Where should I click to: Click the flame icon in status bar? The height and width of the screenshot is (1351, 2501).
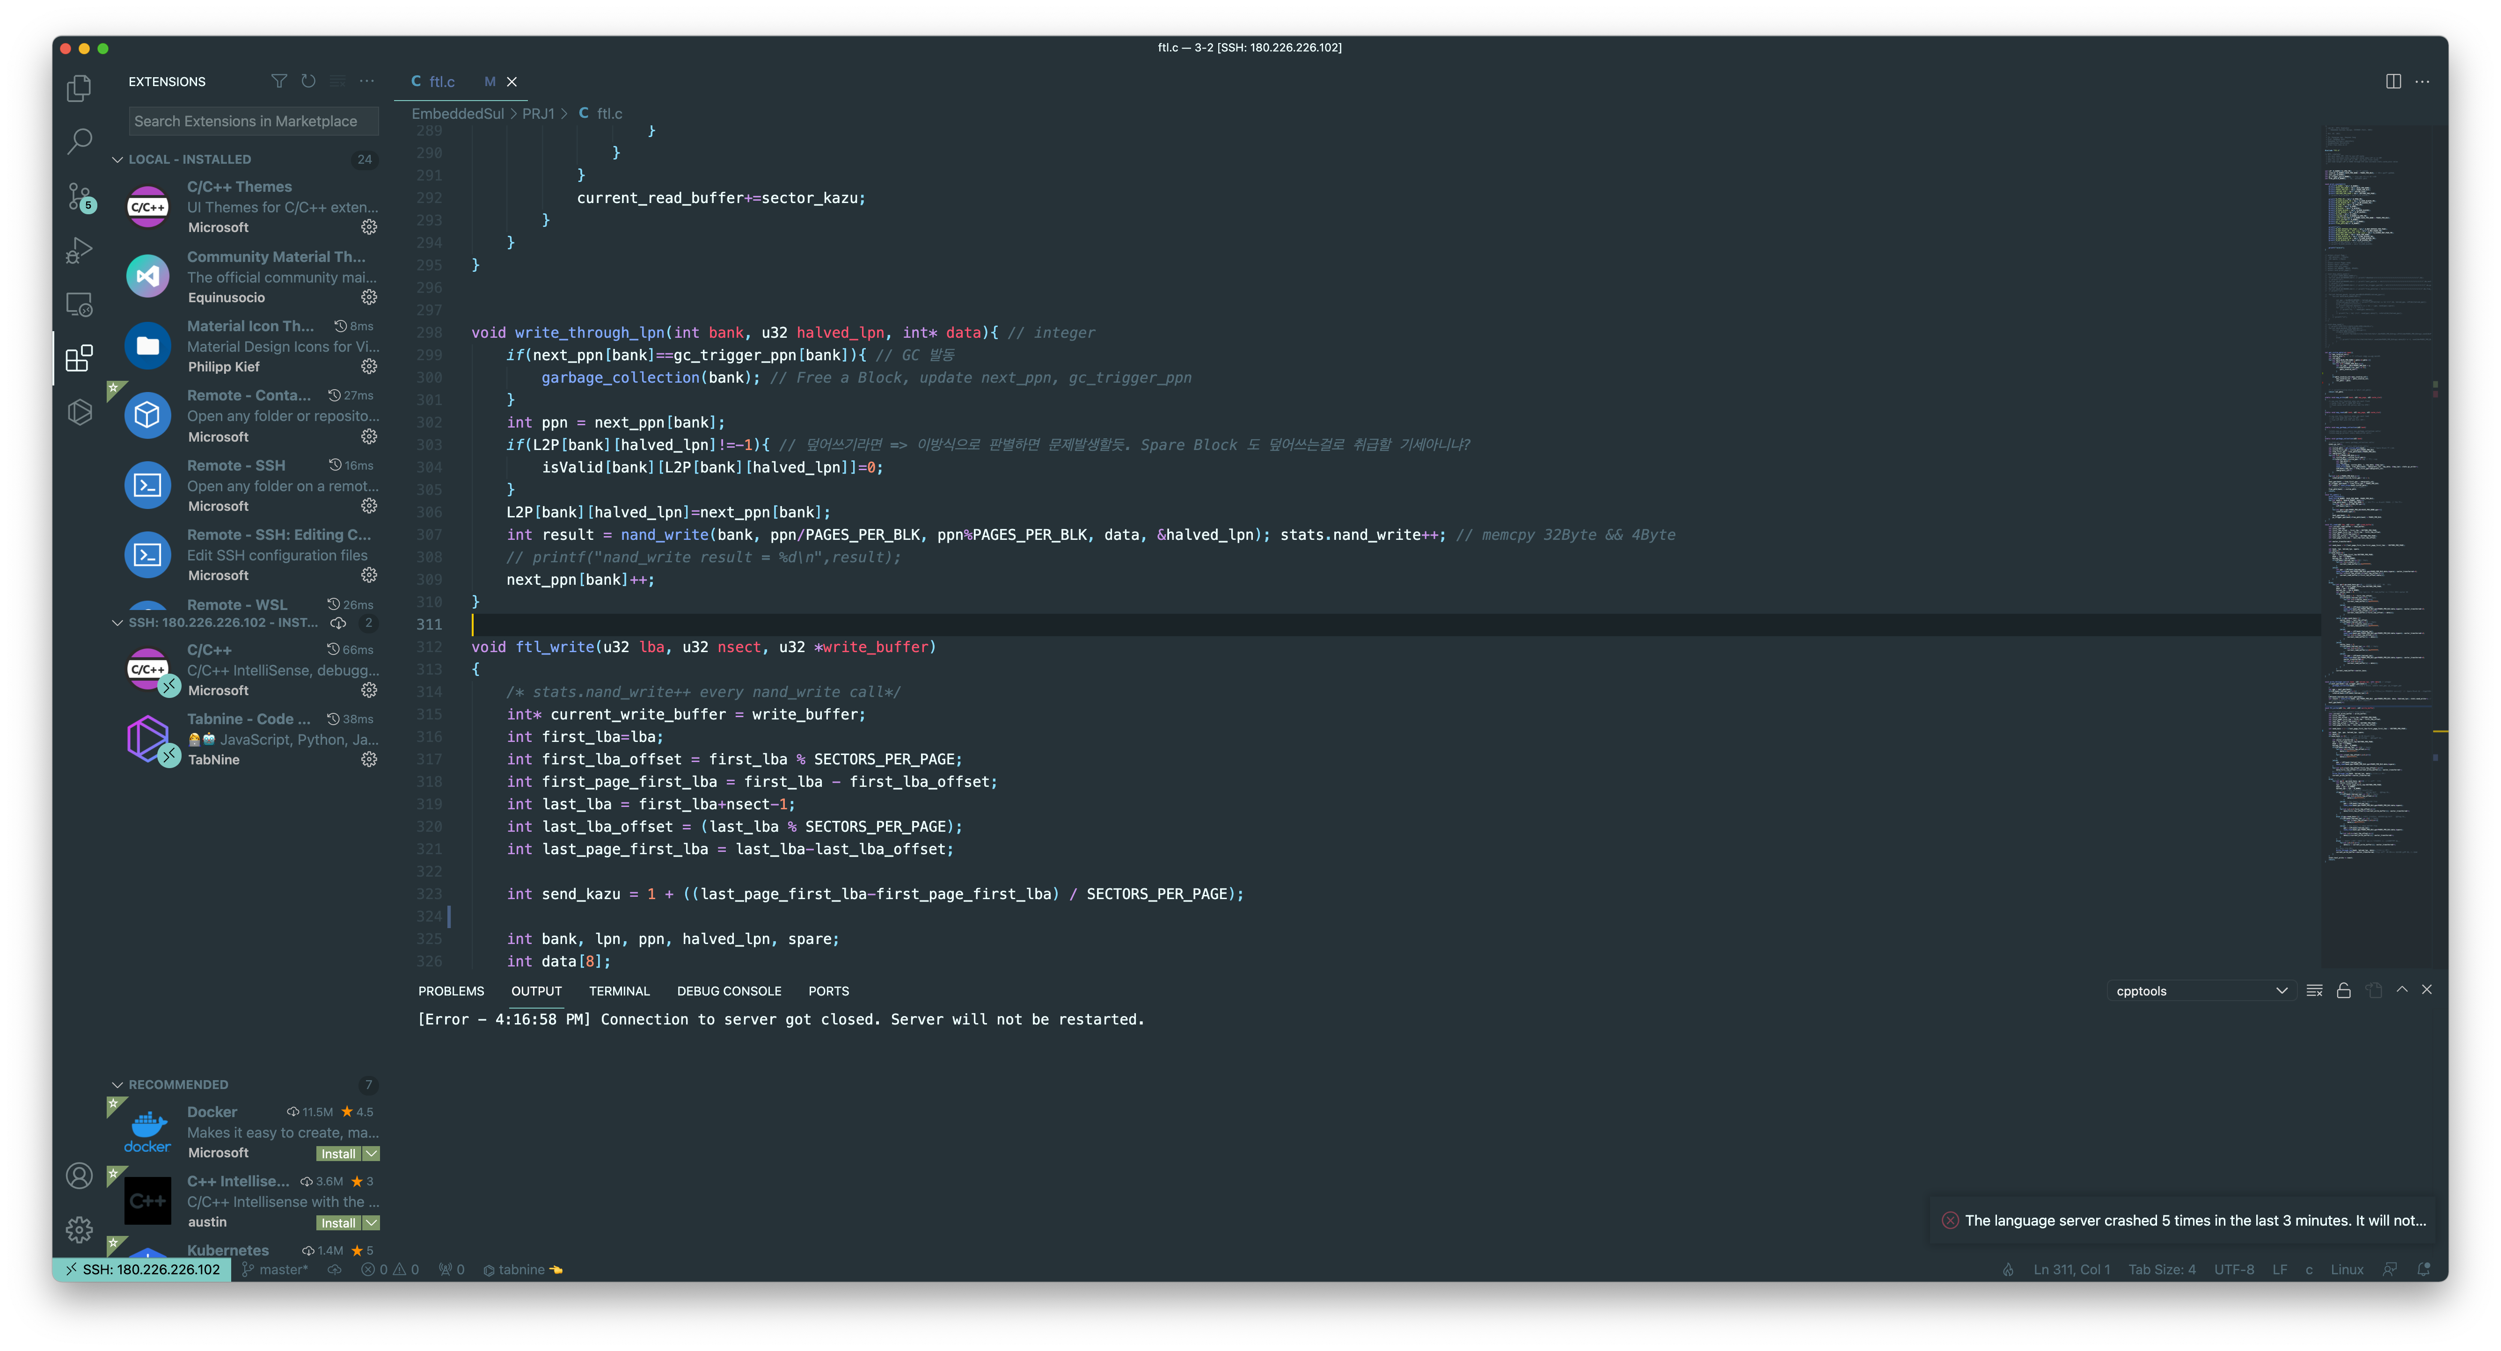pyautogui.click(x=2008, y=1270)
